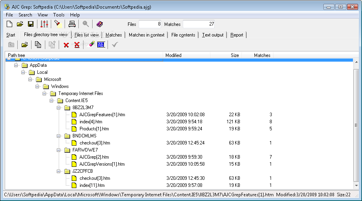Select the AJCGrepVersions[1].htm file
Image resolution: width=362 pixels, height=201 pixels.
(x=102, y=164)
